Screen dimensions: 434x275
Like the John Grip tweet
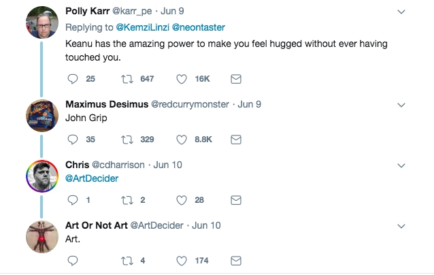[182, 140]
